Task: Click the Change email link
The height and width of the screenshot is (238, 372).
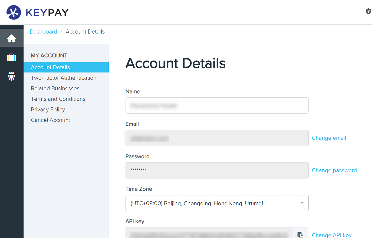Action: click(x=329, y=138)
